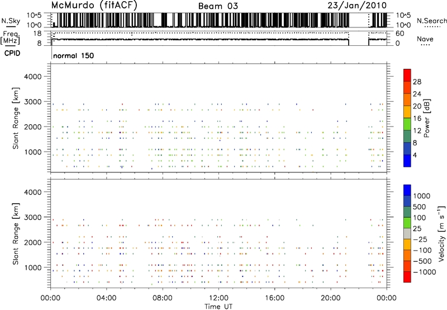Click the bottom red segment of Velocity color bar
The width and height of the screenshot is (447, 310).
point(407,277)
